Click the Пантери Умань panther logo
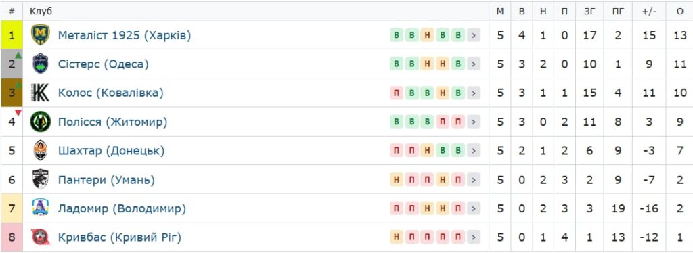693x253 pixels. point(40,180)
